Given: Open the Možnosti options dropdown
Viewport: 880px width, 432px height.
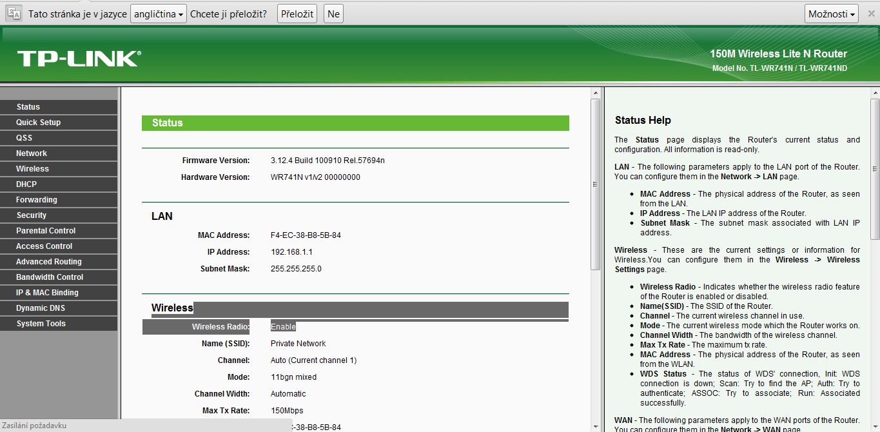Looking at the screenshot, I should point(832,14).
